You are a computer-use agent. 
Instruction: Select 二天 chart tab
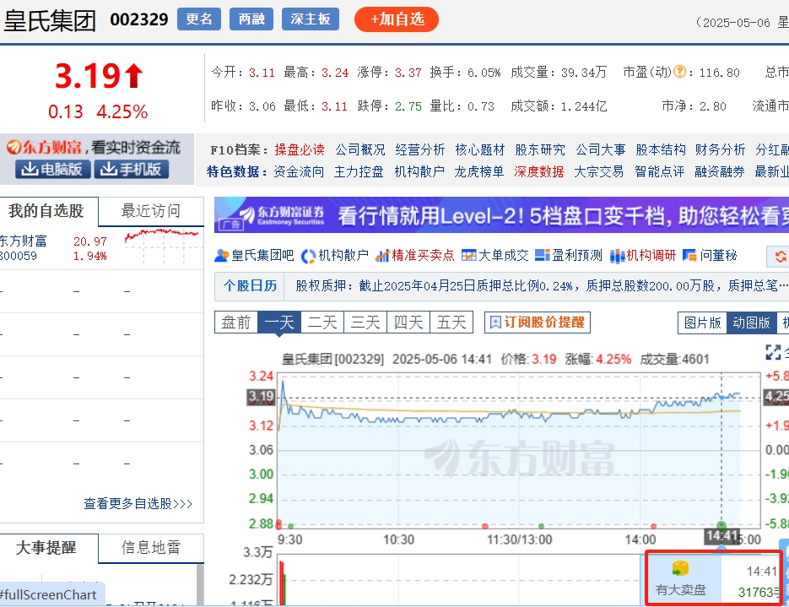(x=322, y=322)
